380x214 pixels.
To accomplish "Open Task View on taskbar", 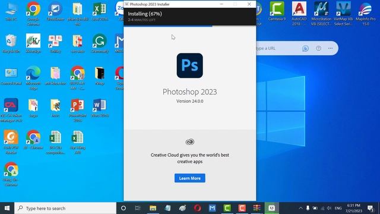I will pyautogui.click(x=138, y=208).
